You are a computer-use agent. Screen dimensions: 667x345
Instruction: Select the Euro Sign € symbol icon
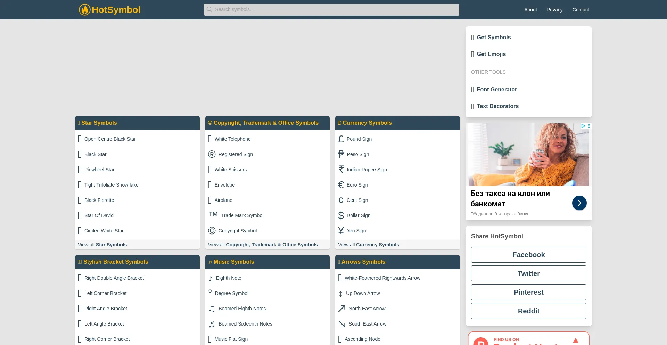(341, 185)
